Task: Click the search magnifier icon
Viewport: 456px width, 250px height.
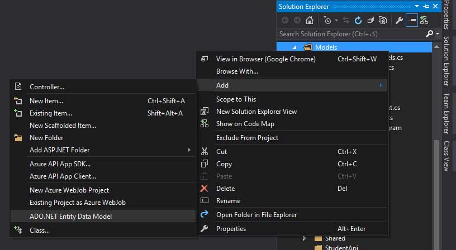Action: pyautogui.click(x=429, y=34)
